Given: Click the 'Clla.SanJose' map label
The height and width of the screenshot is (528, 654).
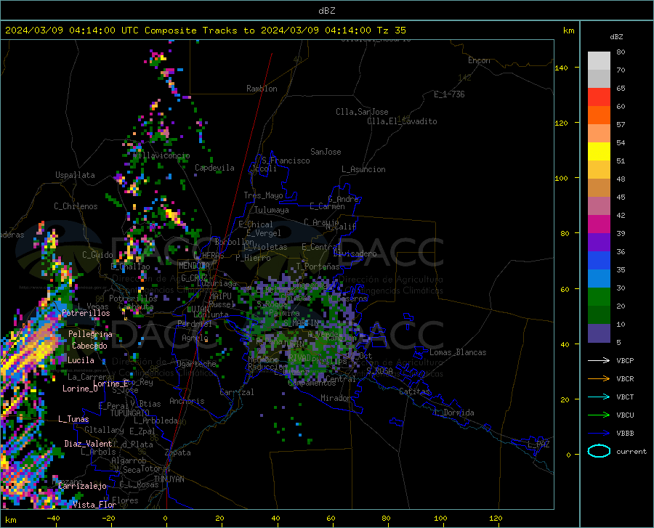Looking at the screenshot, I should 362,112.
